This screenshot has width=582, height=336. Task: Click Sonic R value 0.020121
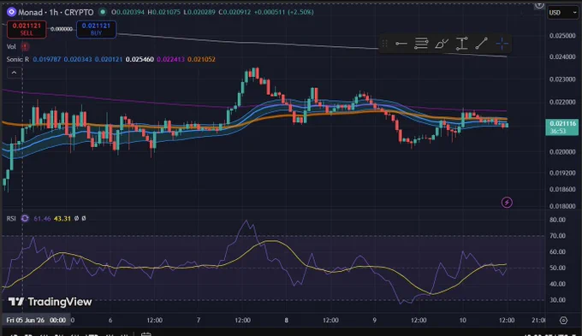[109, 59]
